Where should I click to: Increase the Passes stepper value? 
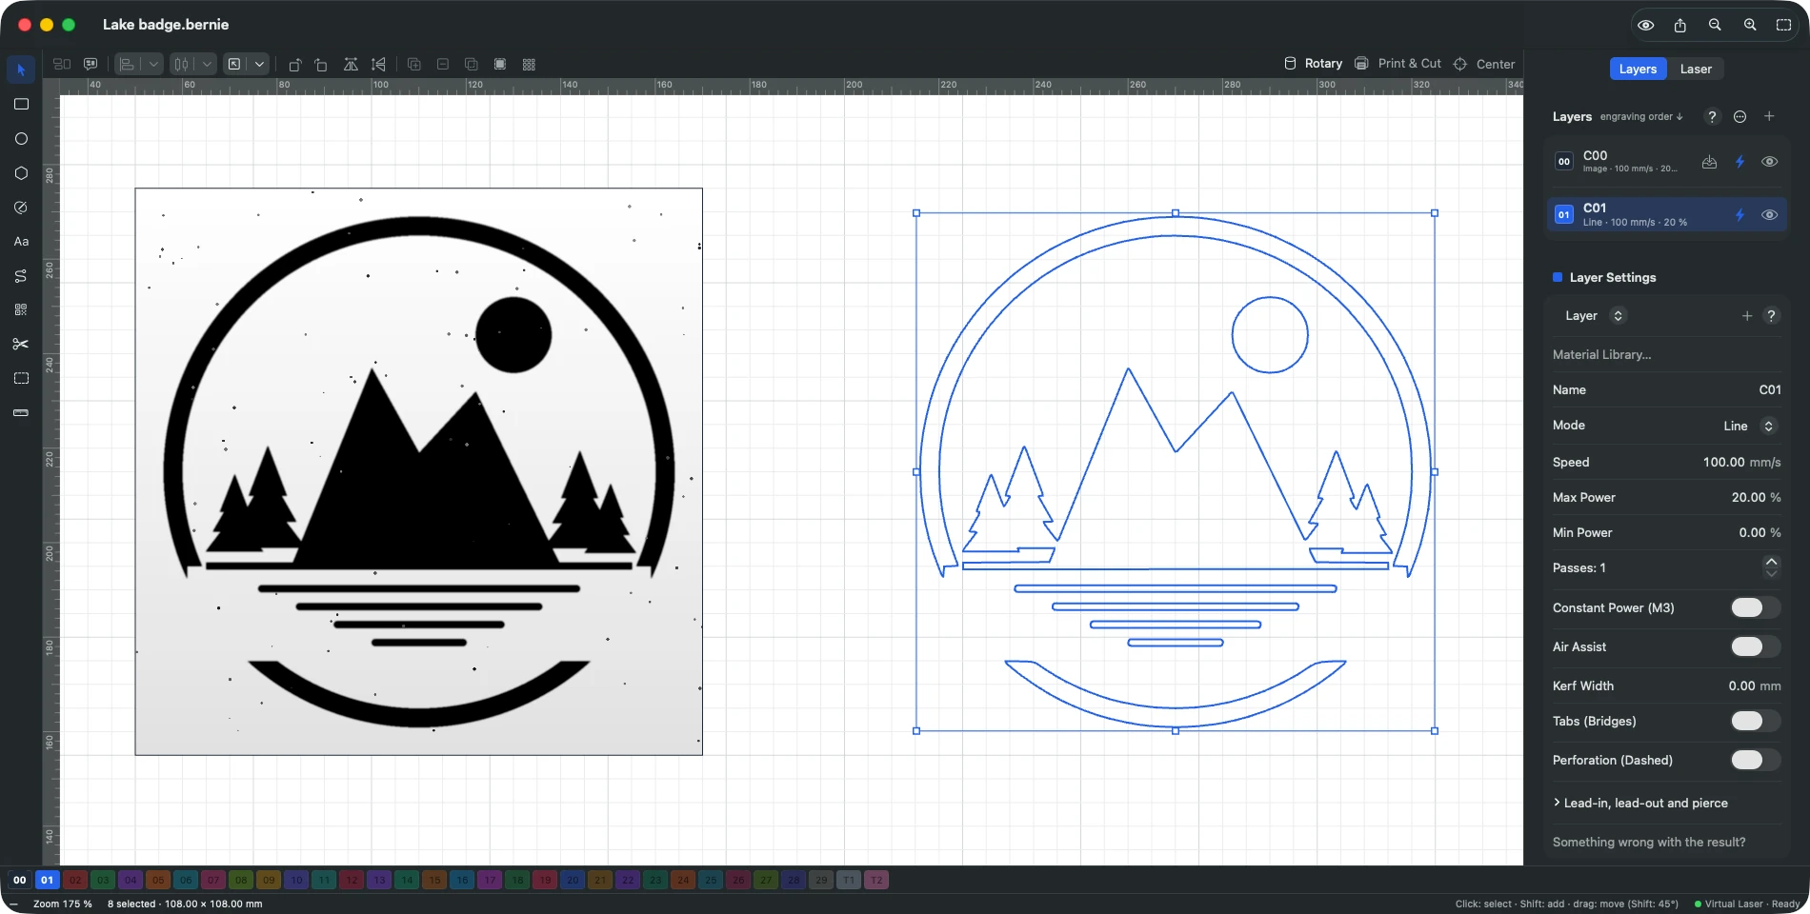click(x=1771, y=562)
